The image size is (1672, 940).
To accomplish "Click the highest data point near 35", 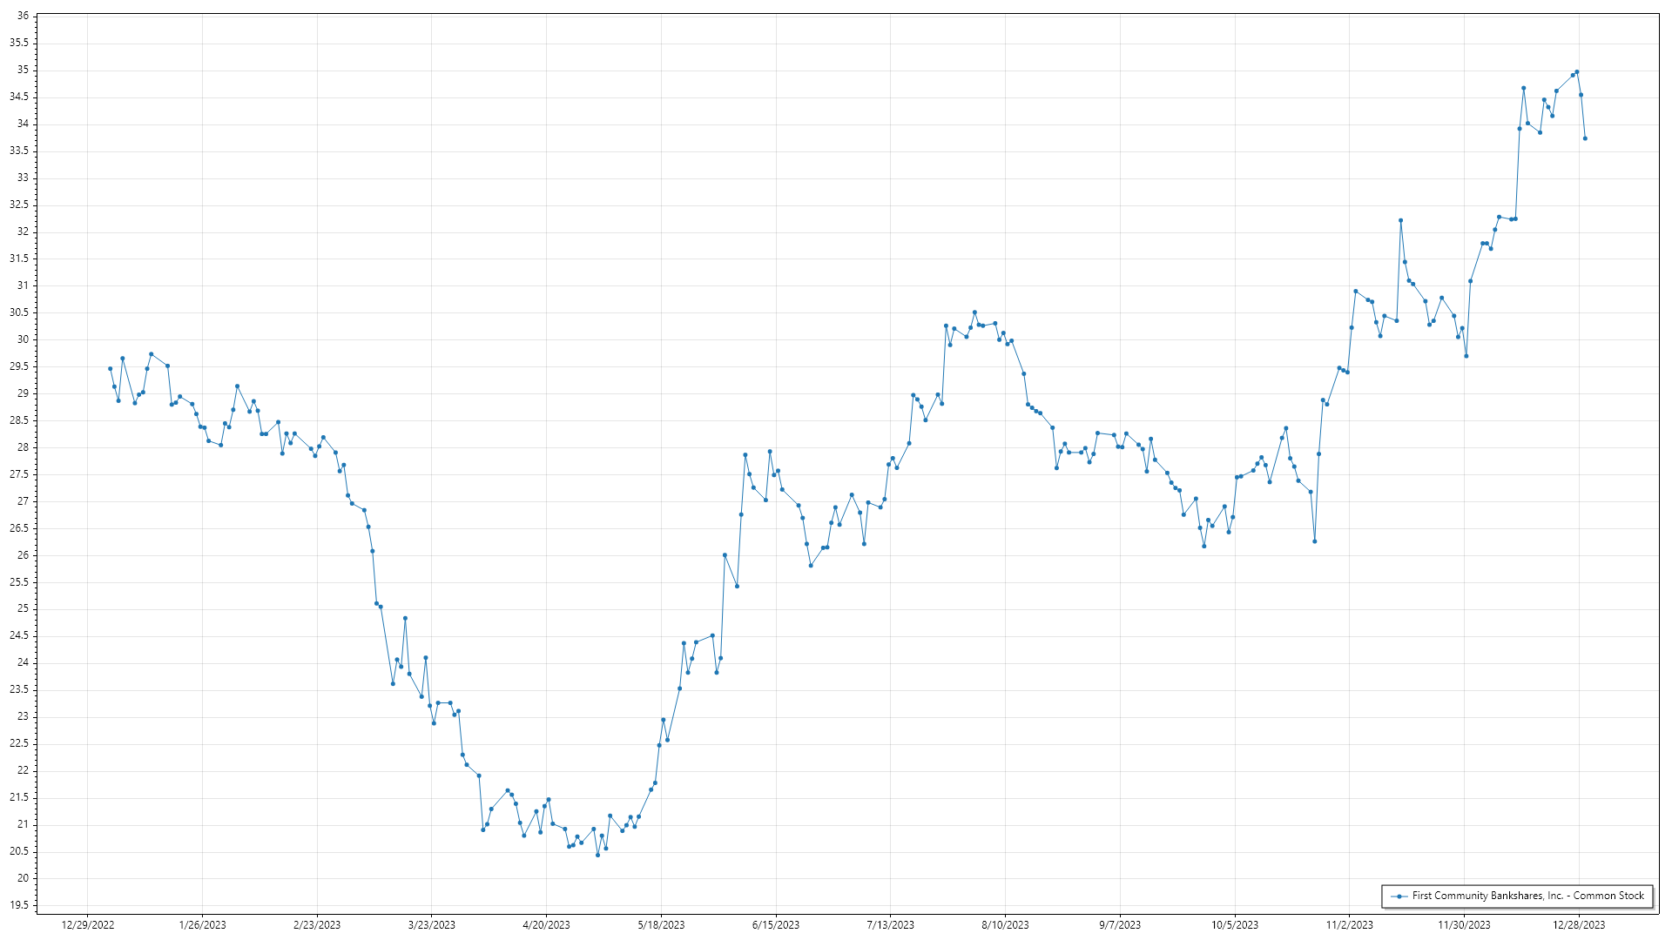I will tap(1577, 72).
